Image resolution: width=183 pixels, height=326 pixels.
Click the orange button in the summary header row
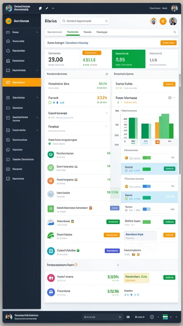(x=168, y=43)
